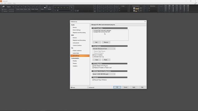Viewport: 198px width, 111px height.
Task: Click go-to-start button below transport
Action: [55, 10]
